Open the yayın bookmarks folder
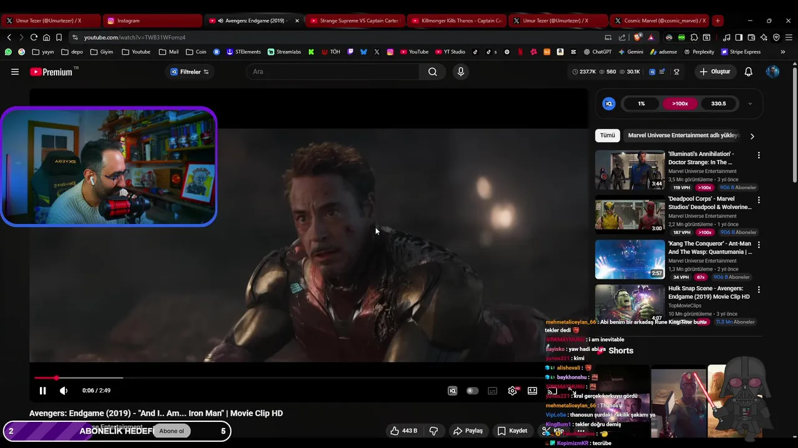The height and width of the screenshot is (448, 798). coord(42,52)
